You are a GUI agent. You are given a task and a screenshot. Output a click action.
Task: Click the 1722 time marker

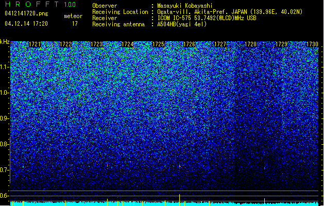(x=65, y=44)
